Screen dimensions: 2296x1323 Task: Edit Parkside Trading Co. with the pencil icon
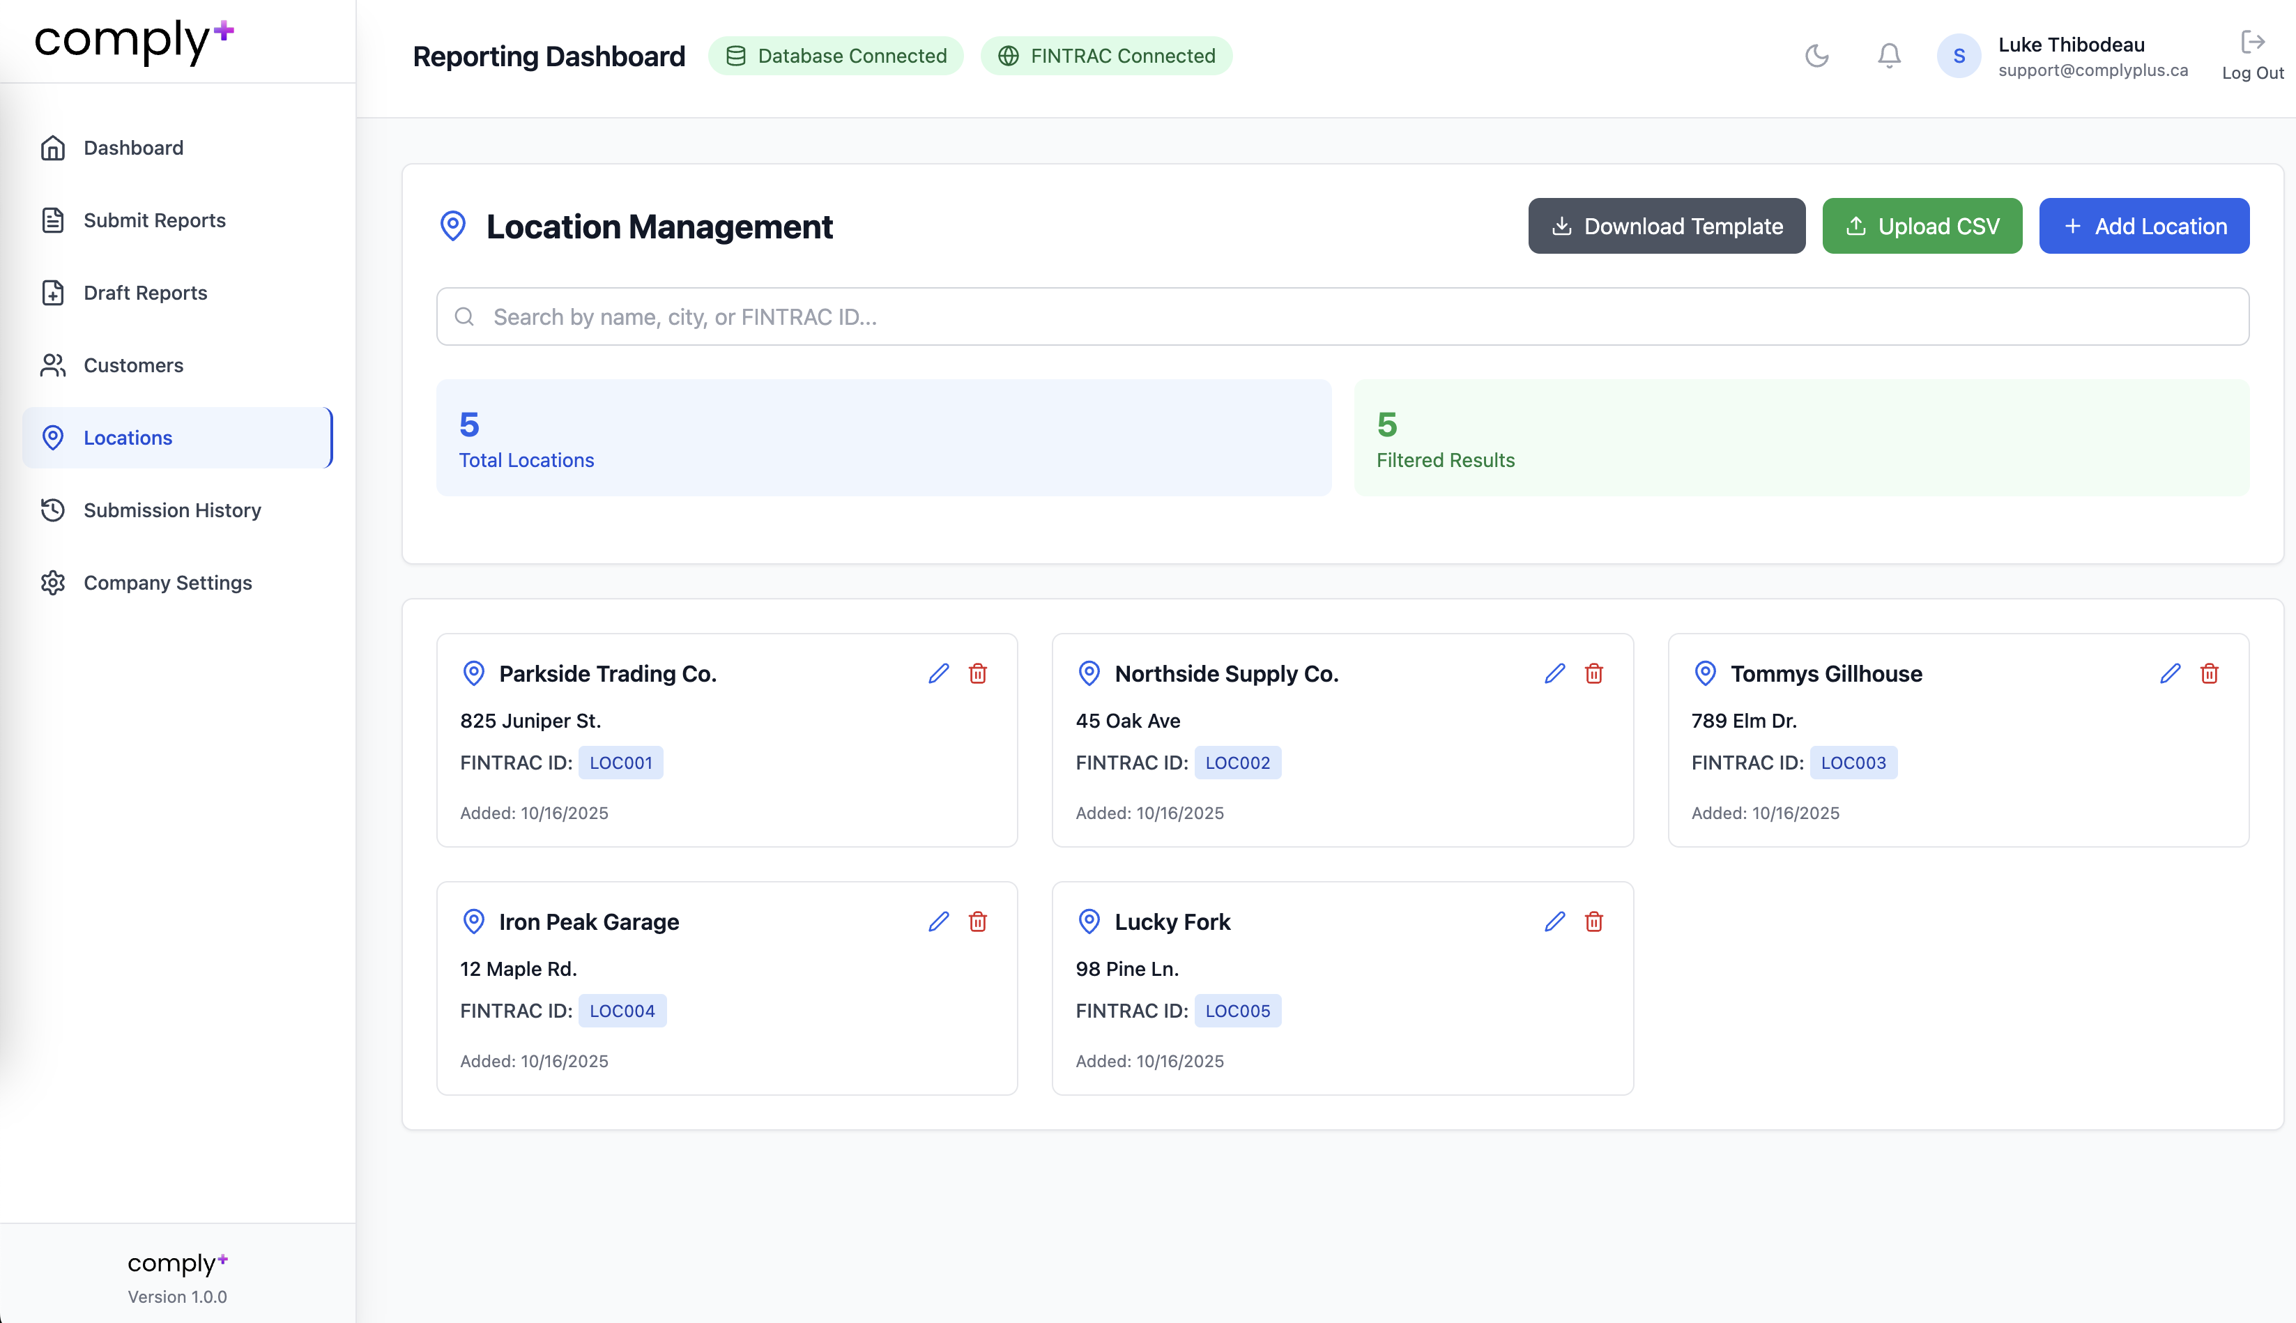click(939, 673)
